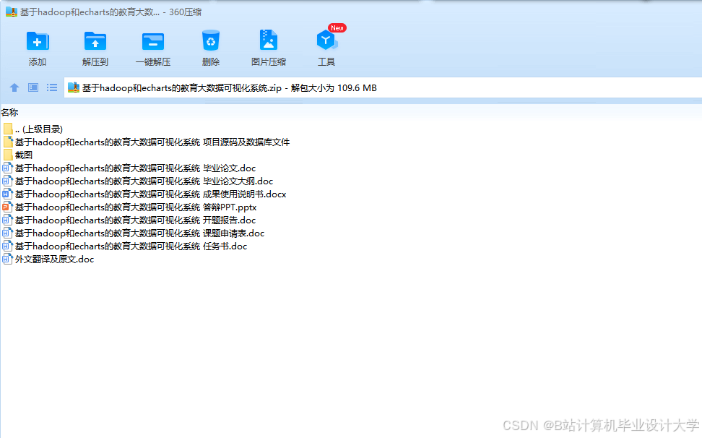
Task: Click the archive path in the address bar
Action: [x=217, y=87]
